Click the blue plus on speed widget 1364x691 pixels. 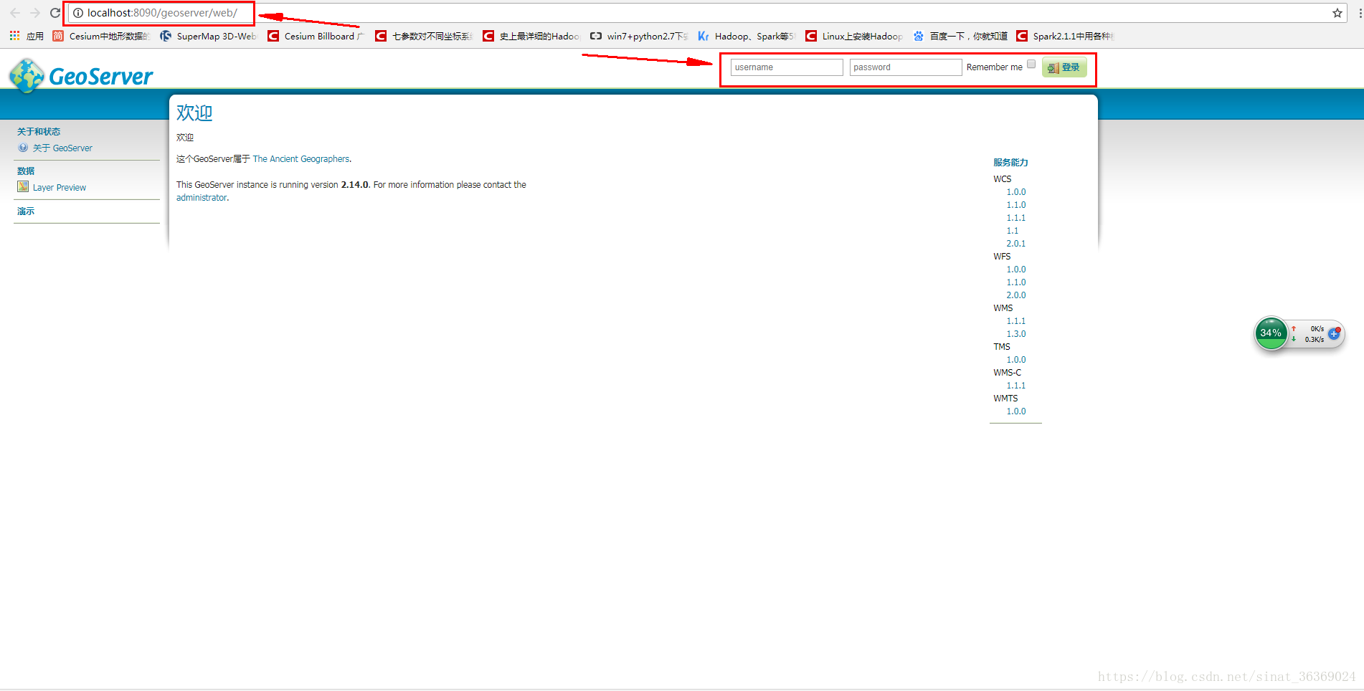[x=1334, y=333]
